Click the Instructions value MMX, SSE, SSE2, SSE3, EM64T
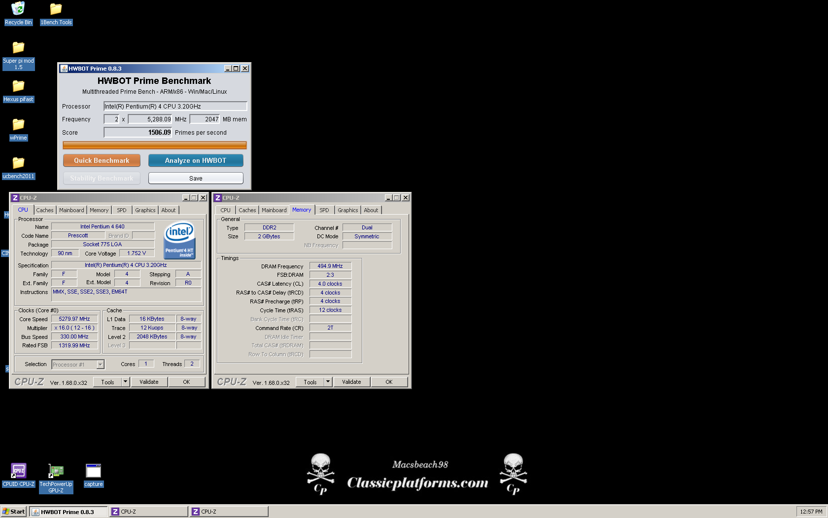This screenshot has height=518, width=828. coord(126,295)
